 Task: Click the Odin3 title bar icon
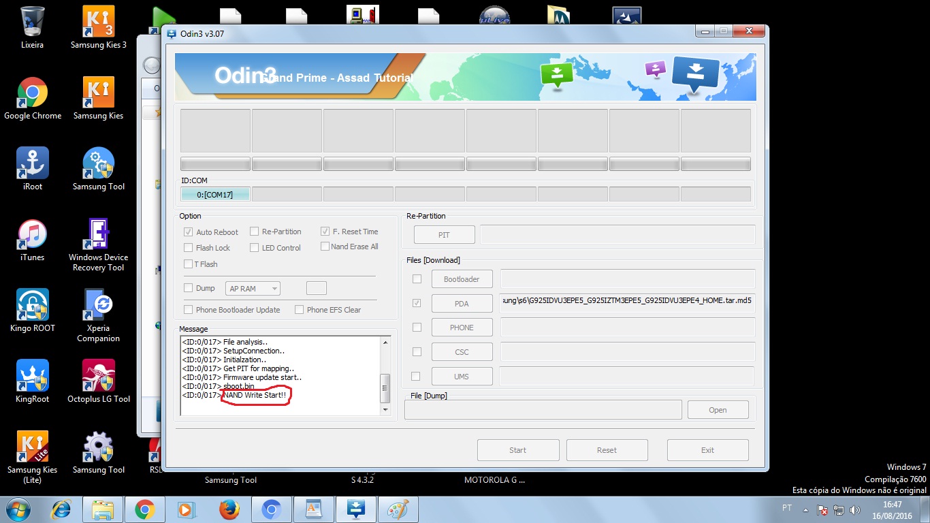click(172, 33)
